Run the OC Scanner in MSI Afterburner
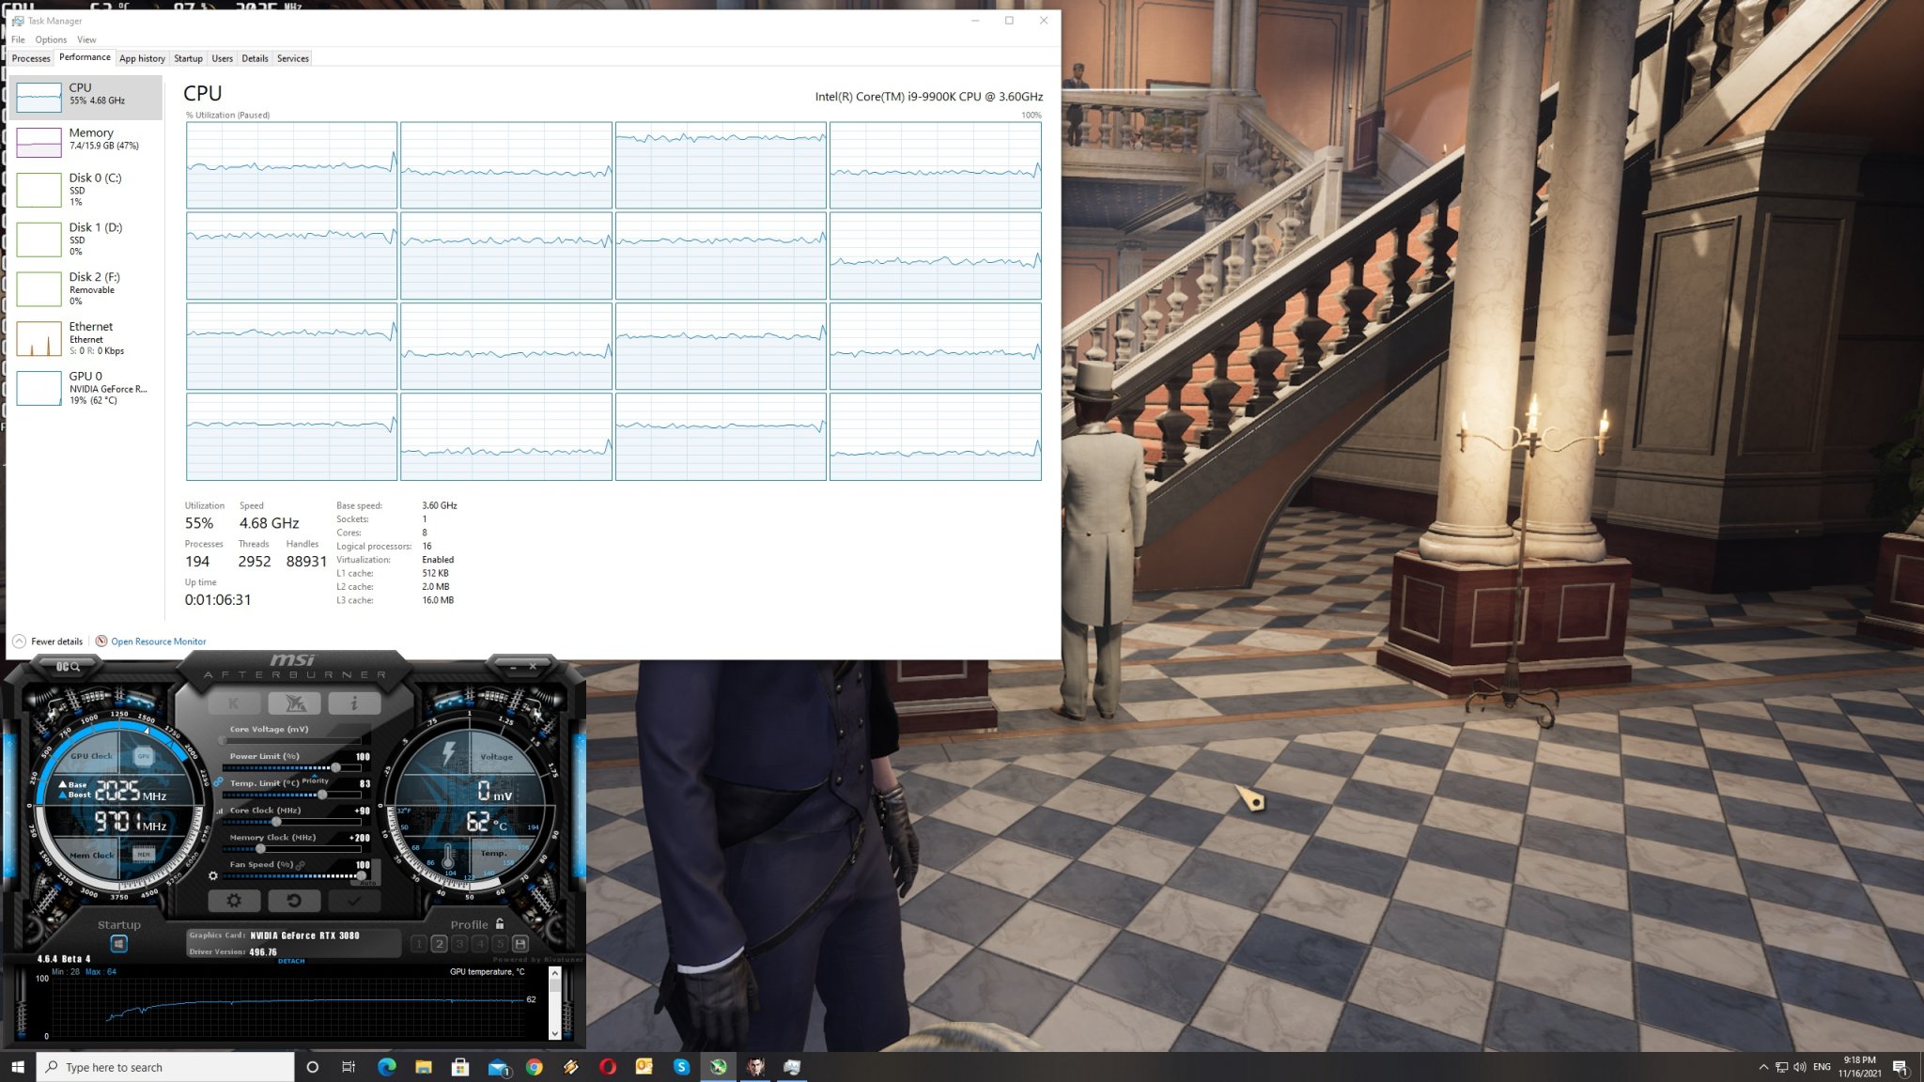 tap(70, 665)
